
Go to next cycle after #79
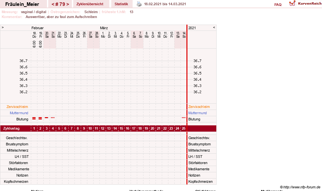pos(68,4)
